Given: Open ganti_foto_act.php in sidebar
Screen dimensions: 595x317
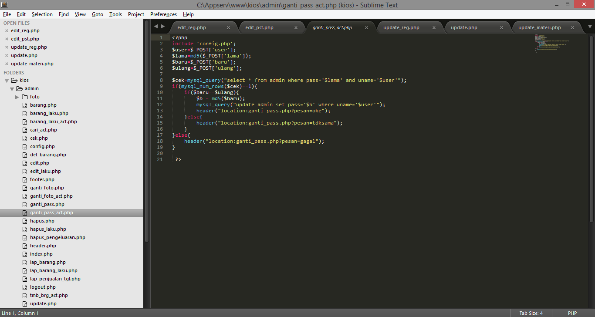Looking at the screenshot, I should coord(51,196).
